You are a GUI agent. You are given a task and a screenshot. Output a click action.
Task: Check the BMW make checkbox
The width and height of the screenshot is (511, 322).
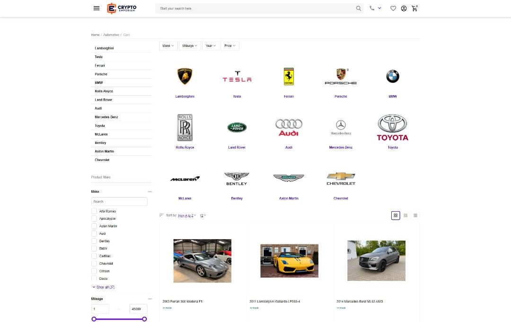(94, 249)
